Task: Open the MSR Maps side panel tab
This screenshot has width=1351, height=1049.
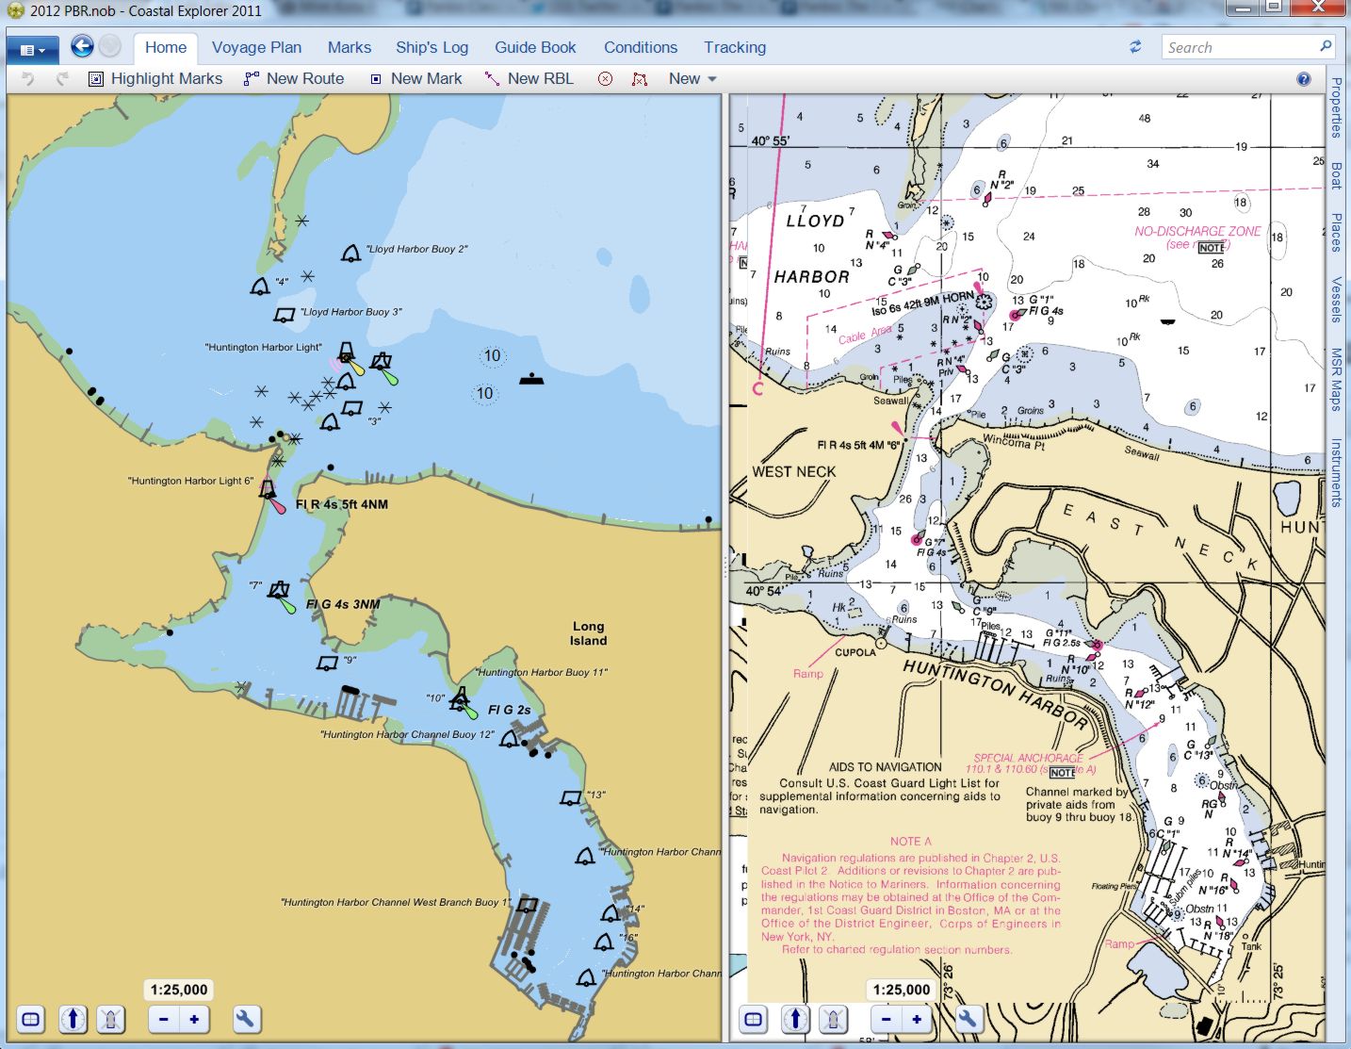Action: pyautogui.click(x=1337, y=380)
